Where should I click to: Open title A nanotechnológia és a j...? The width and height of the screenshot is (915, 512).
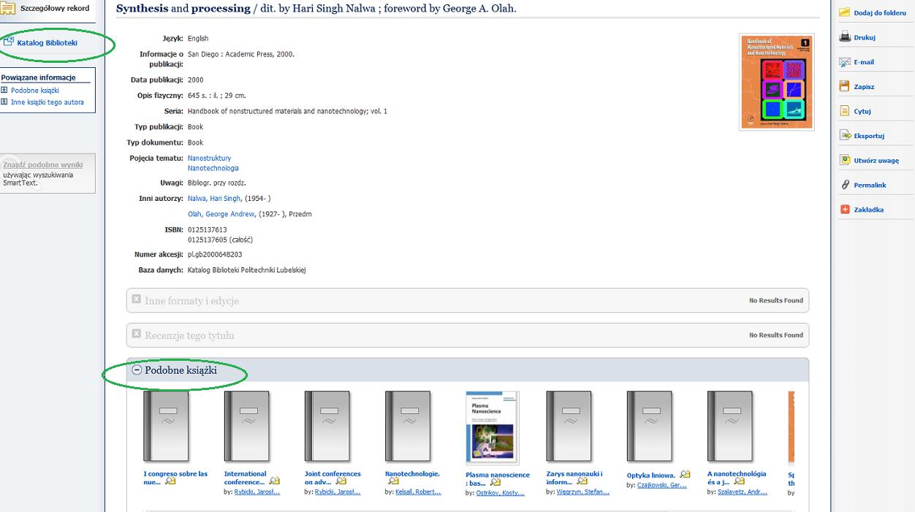(x=737, y=478)
